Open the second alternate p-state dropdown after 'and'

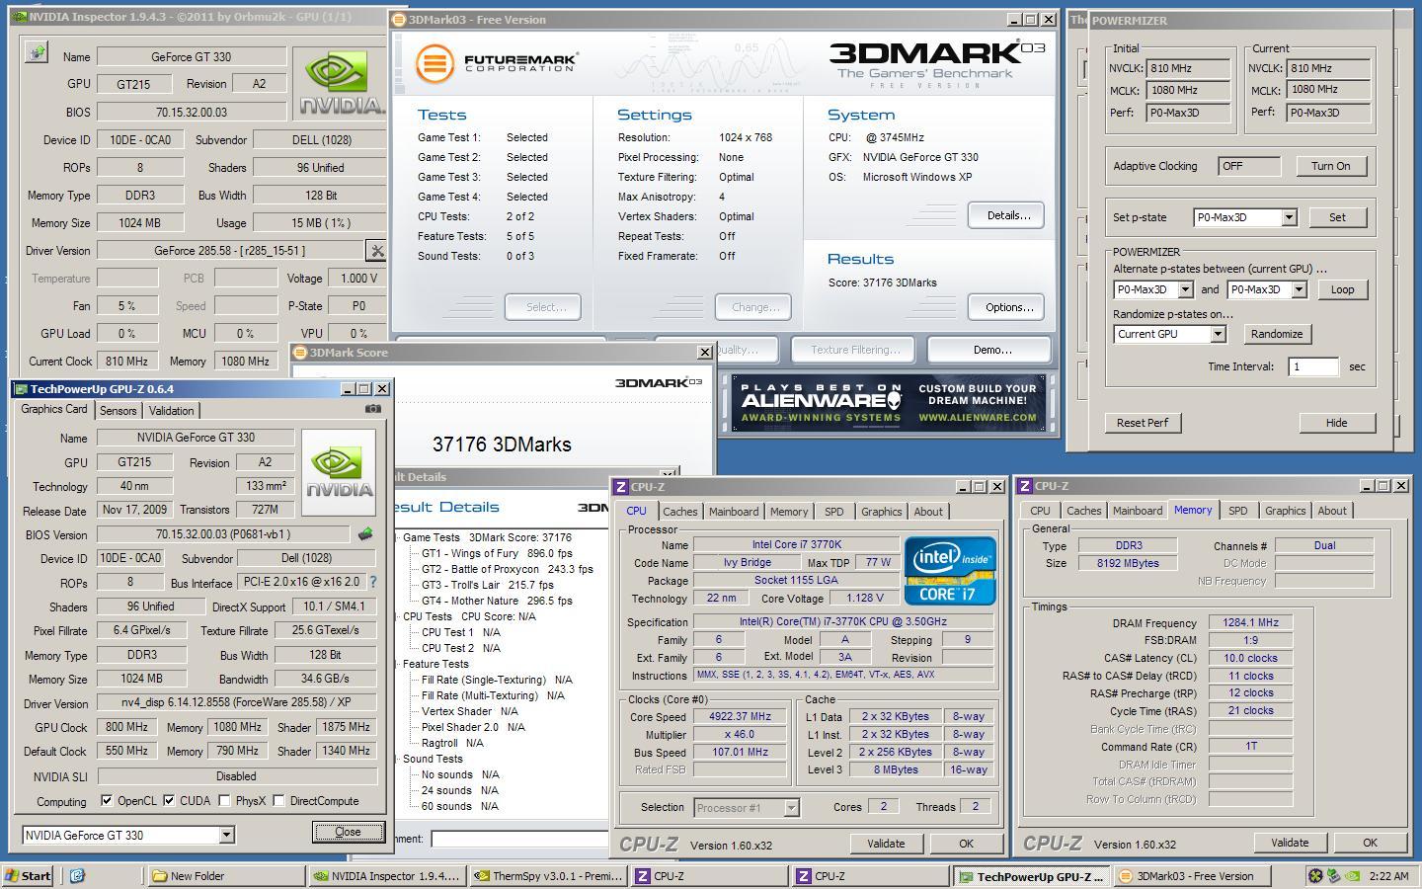[x=1299, y=289]
